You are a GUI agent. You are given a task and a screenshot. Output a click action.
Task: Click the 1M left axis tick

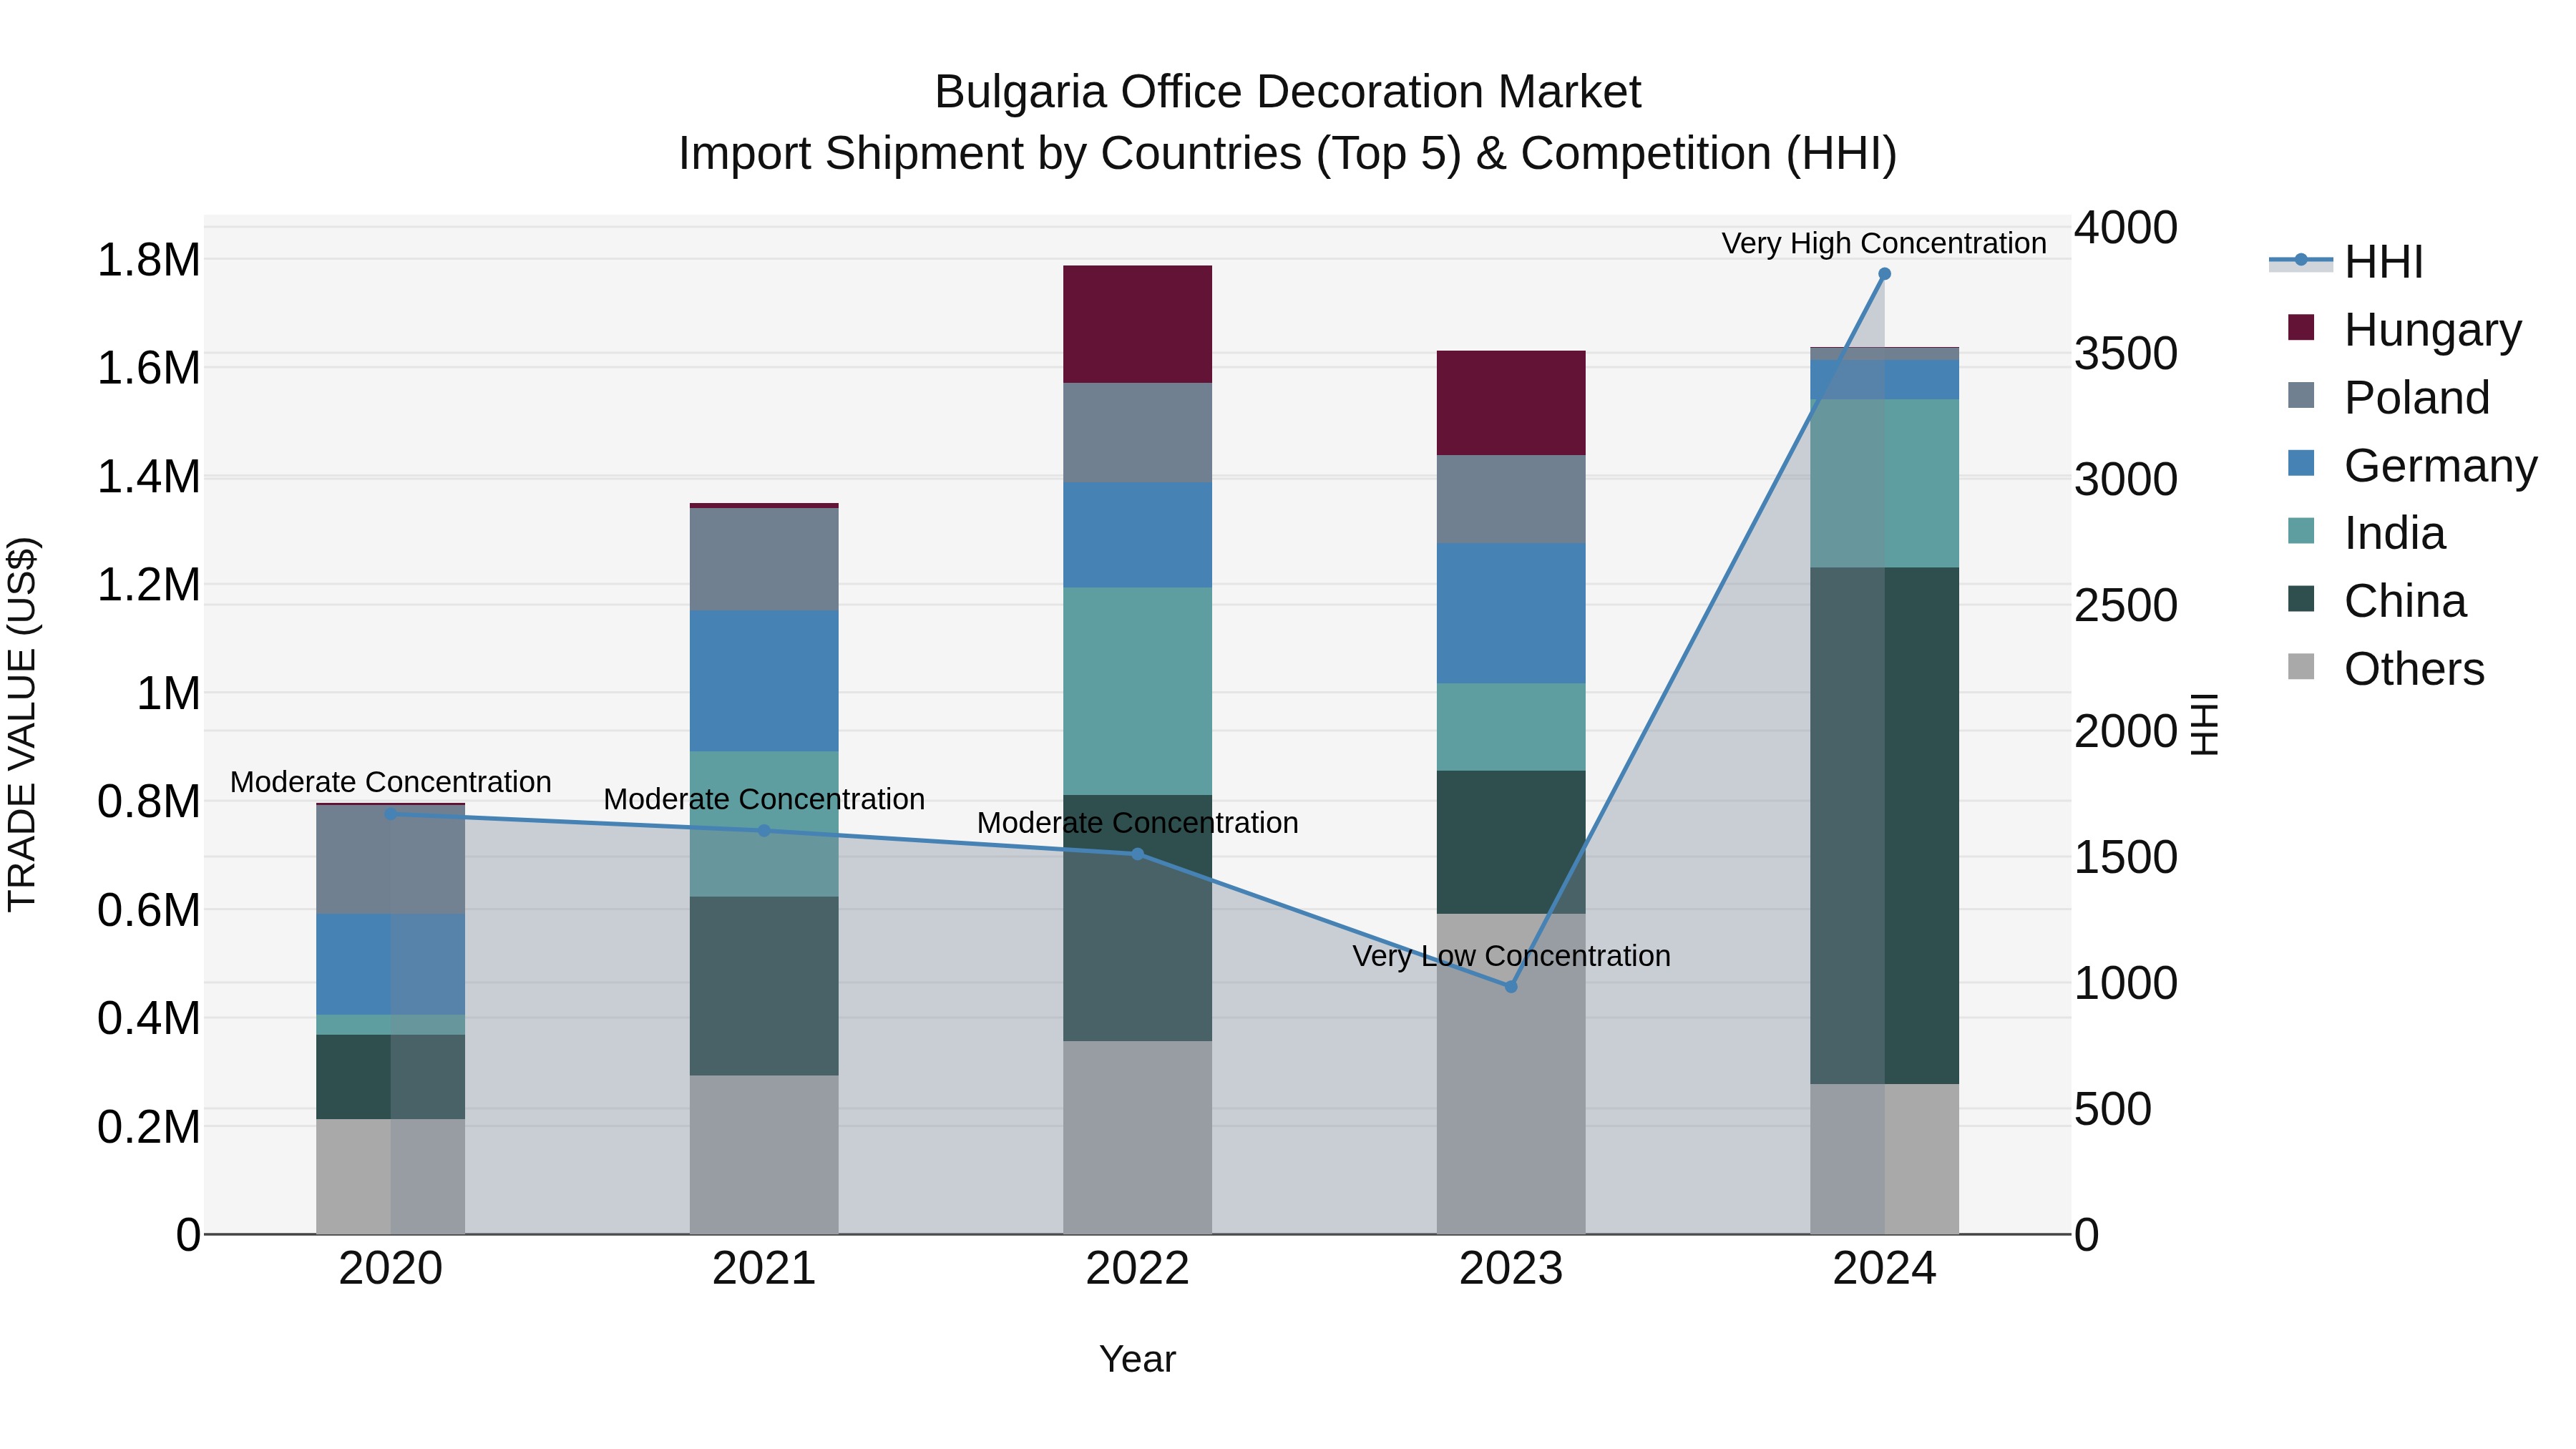click(168, 693)
